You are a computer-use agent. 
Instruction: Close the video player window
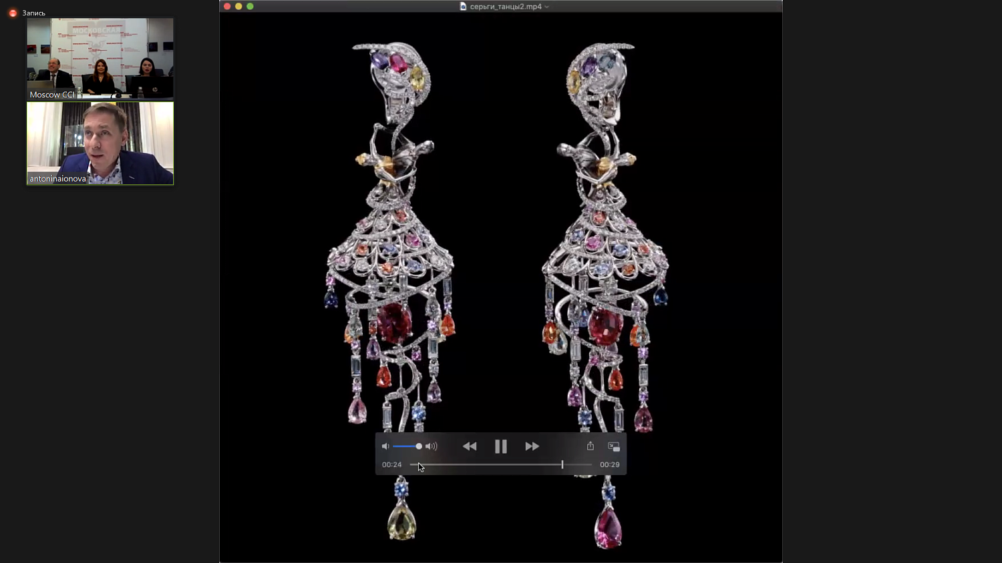[x=227, y=6]
